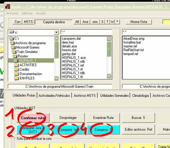The width and height of the screenshot is (170, 148).
Task: Click the HISPALIS_1 folder icon in tree
Action: 16,61
